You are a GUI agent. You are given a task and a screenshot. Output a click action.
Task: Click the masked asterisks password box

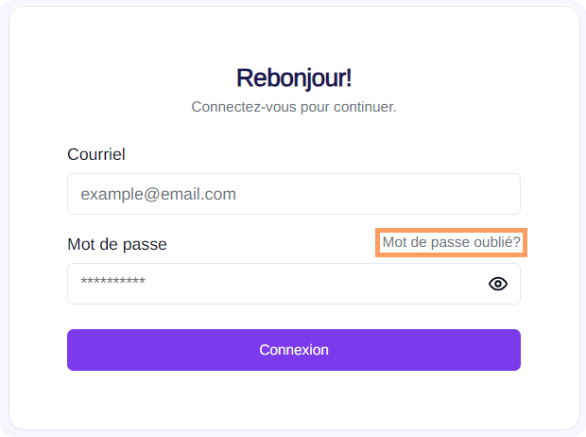pos(274,284)
